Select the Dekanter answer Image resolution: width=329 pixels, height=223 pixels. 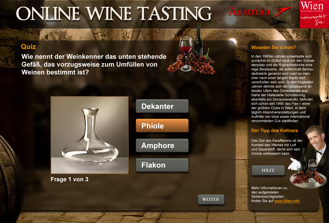pyautogui.click(x=162, y=106)
